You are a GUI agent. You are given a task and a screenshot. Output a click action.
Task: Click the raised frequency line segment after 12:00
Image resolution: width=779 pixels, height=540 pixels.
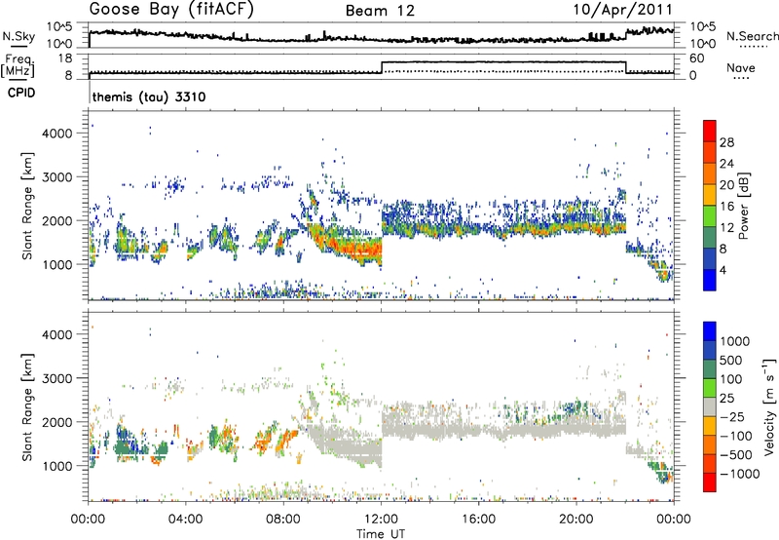click(x=503, y=62)
